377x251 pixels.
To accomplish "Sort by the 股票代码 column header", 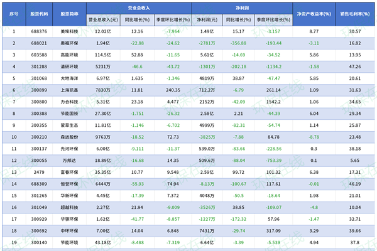I will pyautogui.click(x=39, y=13).
